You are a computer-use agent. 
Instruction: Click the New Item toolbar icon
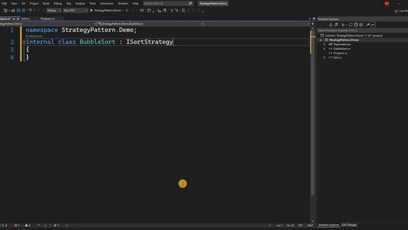[6, 10]
